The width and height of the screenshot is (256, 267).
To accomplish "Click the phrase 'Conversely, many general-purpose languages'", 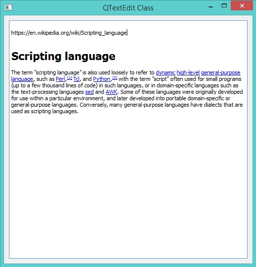I will pos(134,105).
